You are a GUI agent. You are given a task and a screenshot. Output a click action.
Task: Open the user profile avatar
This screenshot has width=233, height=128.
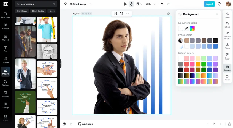228,4
